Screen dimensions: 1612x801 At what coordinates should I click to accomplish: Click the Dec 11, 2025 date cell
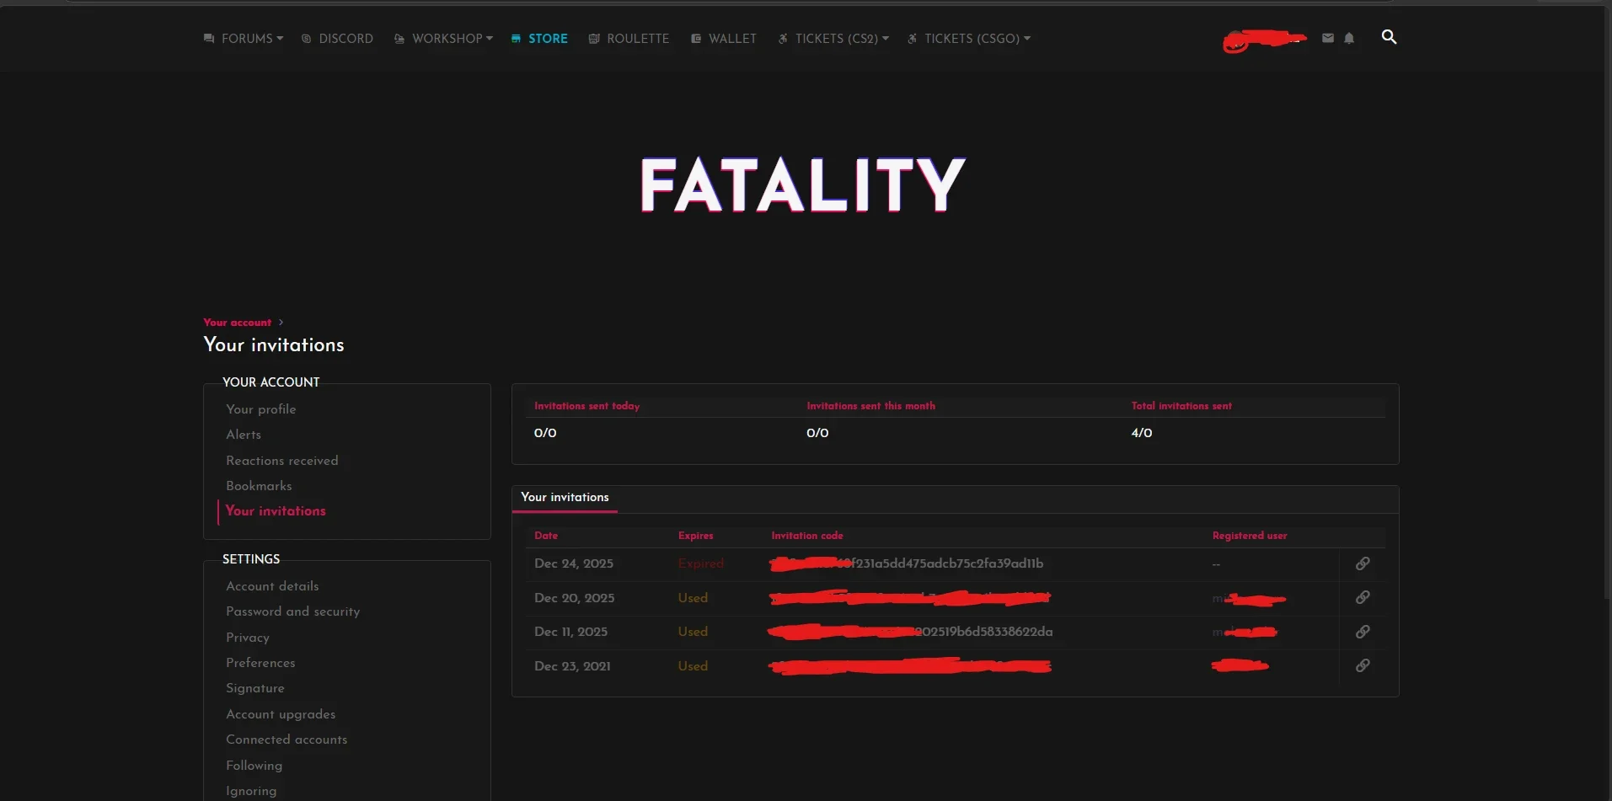[x=570, y=632]
